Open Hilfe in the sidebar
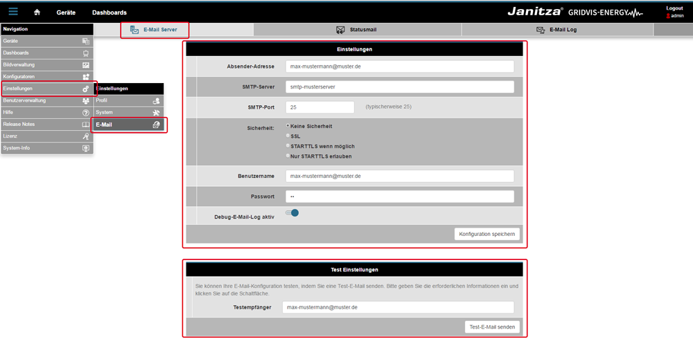 click(47, 112)
